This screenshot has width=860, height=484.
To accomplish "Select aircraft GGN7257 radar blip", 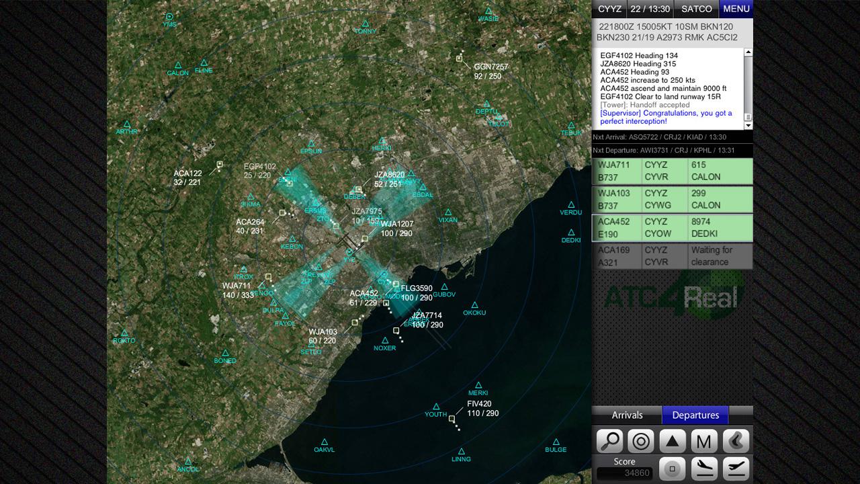I will (460, 58).
